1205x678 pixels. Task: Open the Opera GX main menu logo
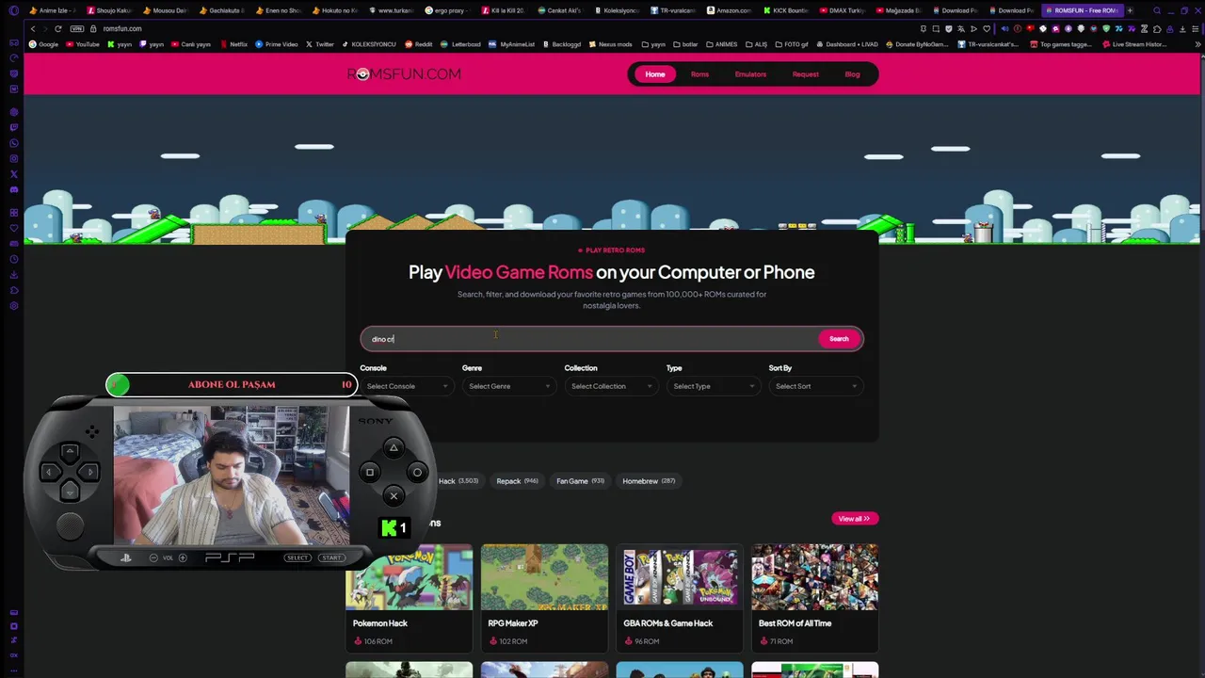(13, 10)
